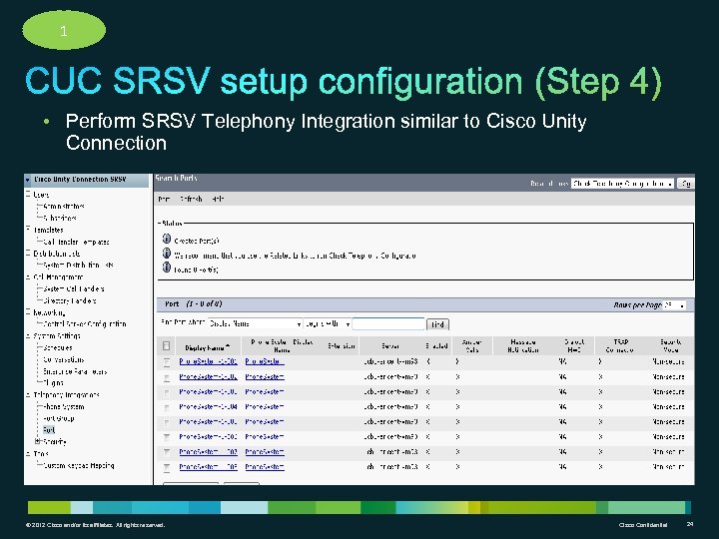Viewport: 719px width, 539px height.
Task: Select Phone System in the tree
Action: (64, 406)
